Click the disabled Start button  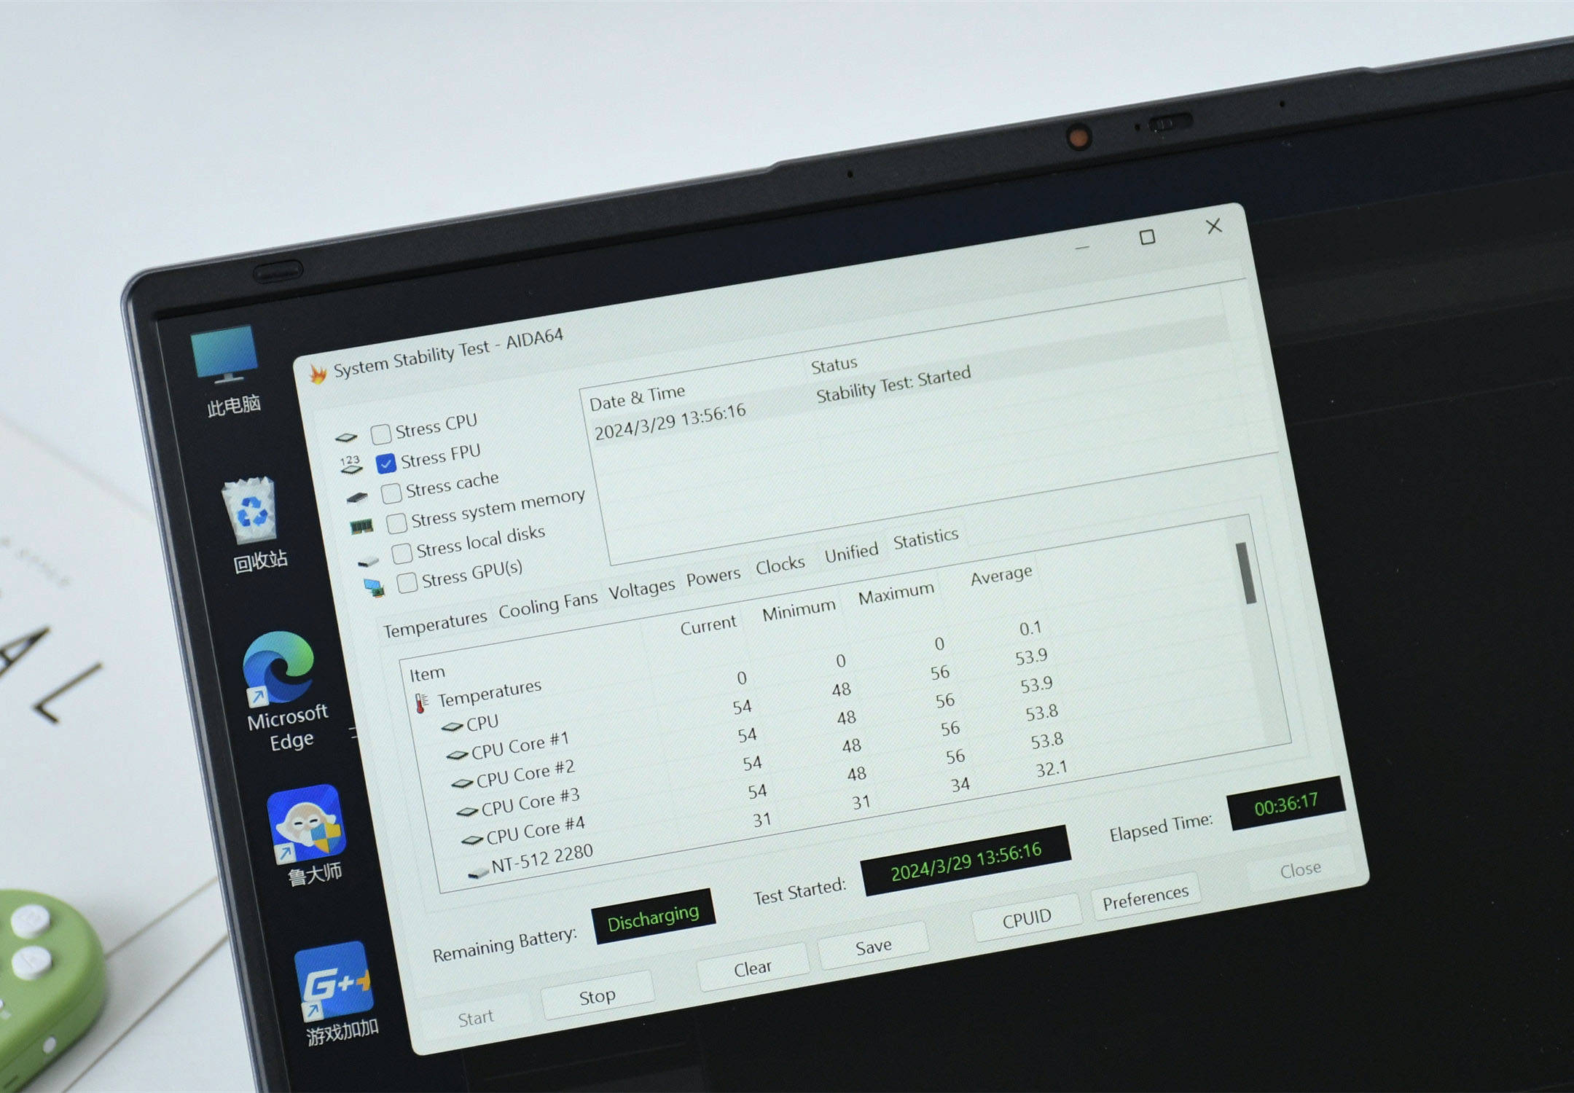(x=475, y=1018)
